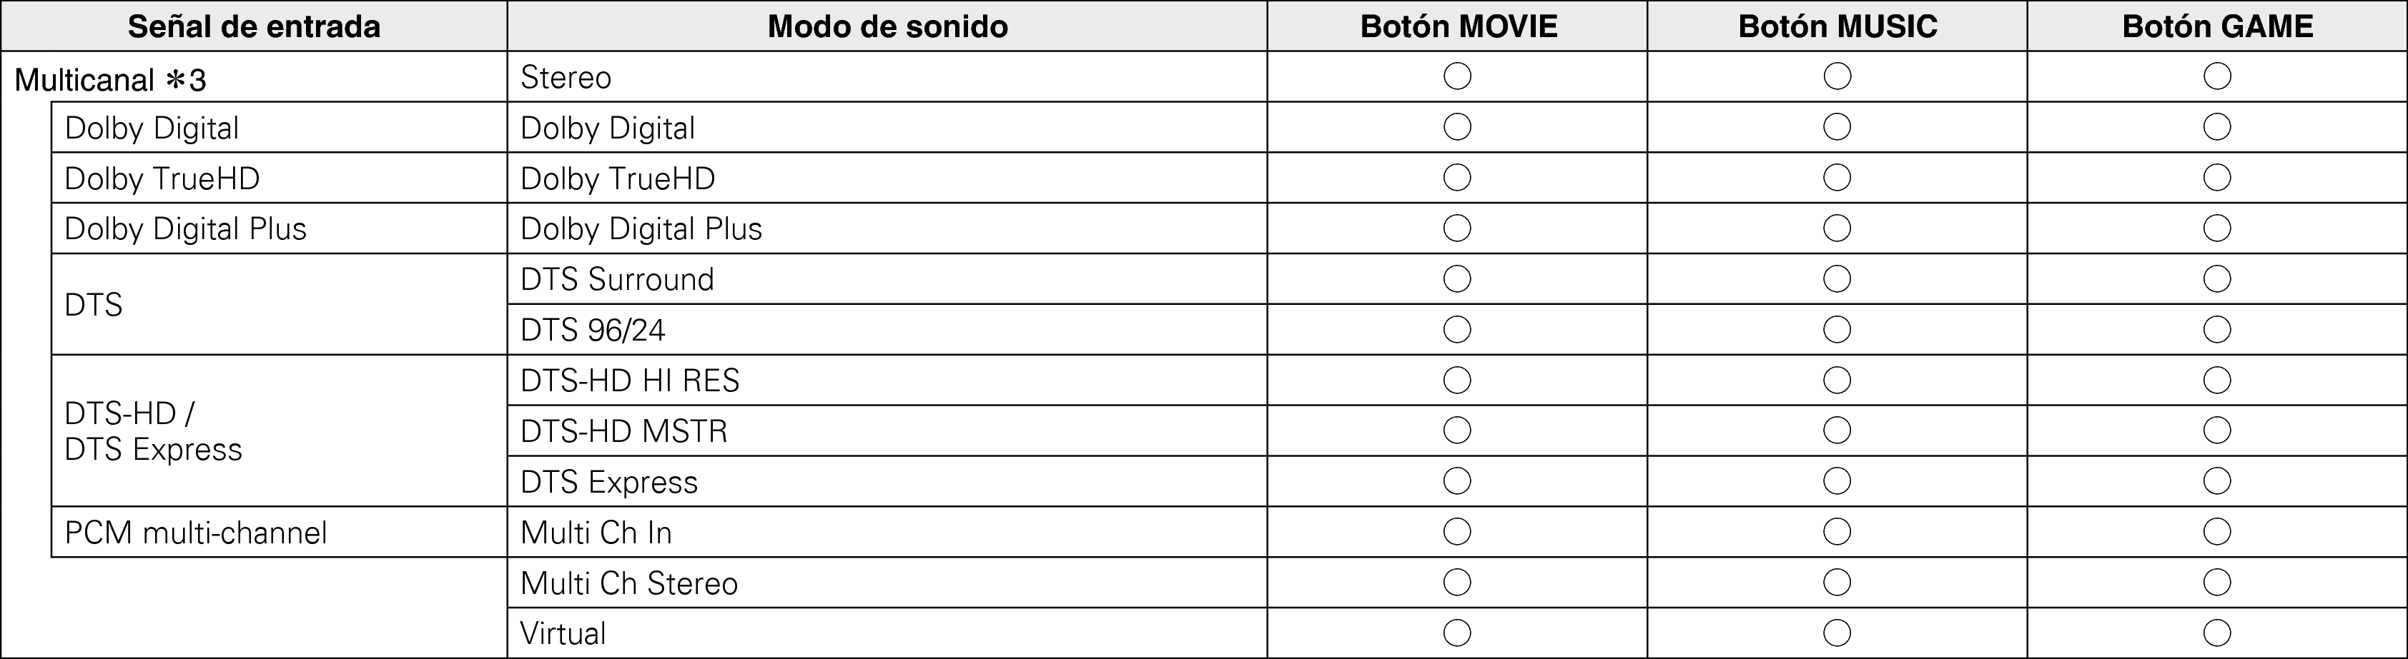2408x659 pixels.
Task: Select MUSIC circle for Dolby TrueHD mode
Action: (1837, 177)
